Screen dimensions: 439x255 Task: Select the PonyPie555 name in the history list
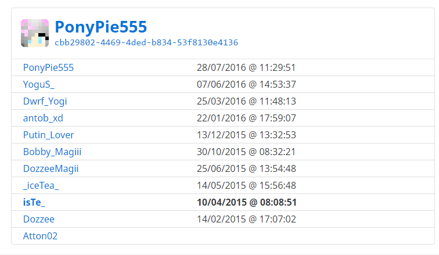pos(48,67)
